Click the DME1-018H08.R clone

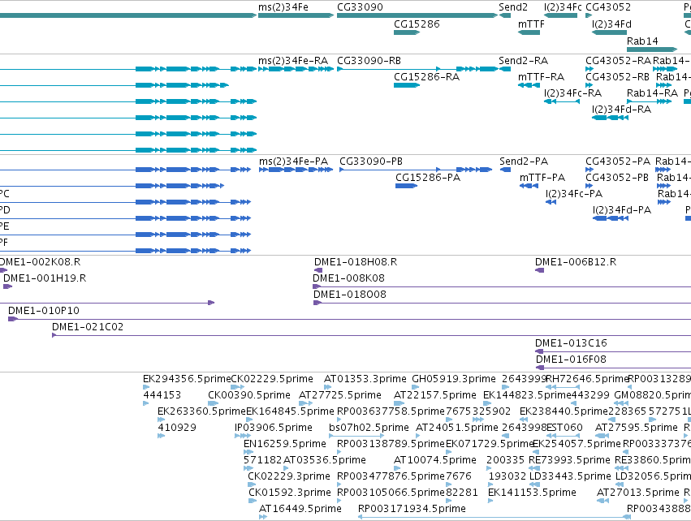(x=318, y=270)
